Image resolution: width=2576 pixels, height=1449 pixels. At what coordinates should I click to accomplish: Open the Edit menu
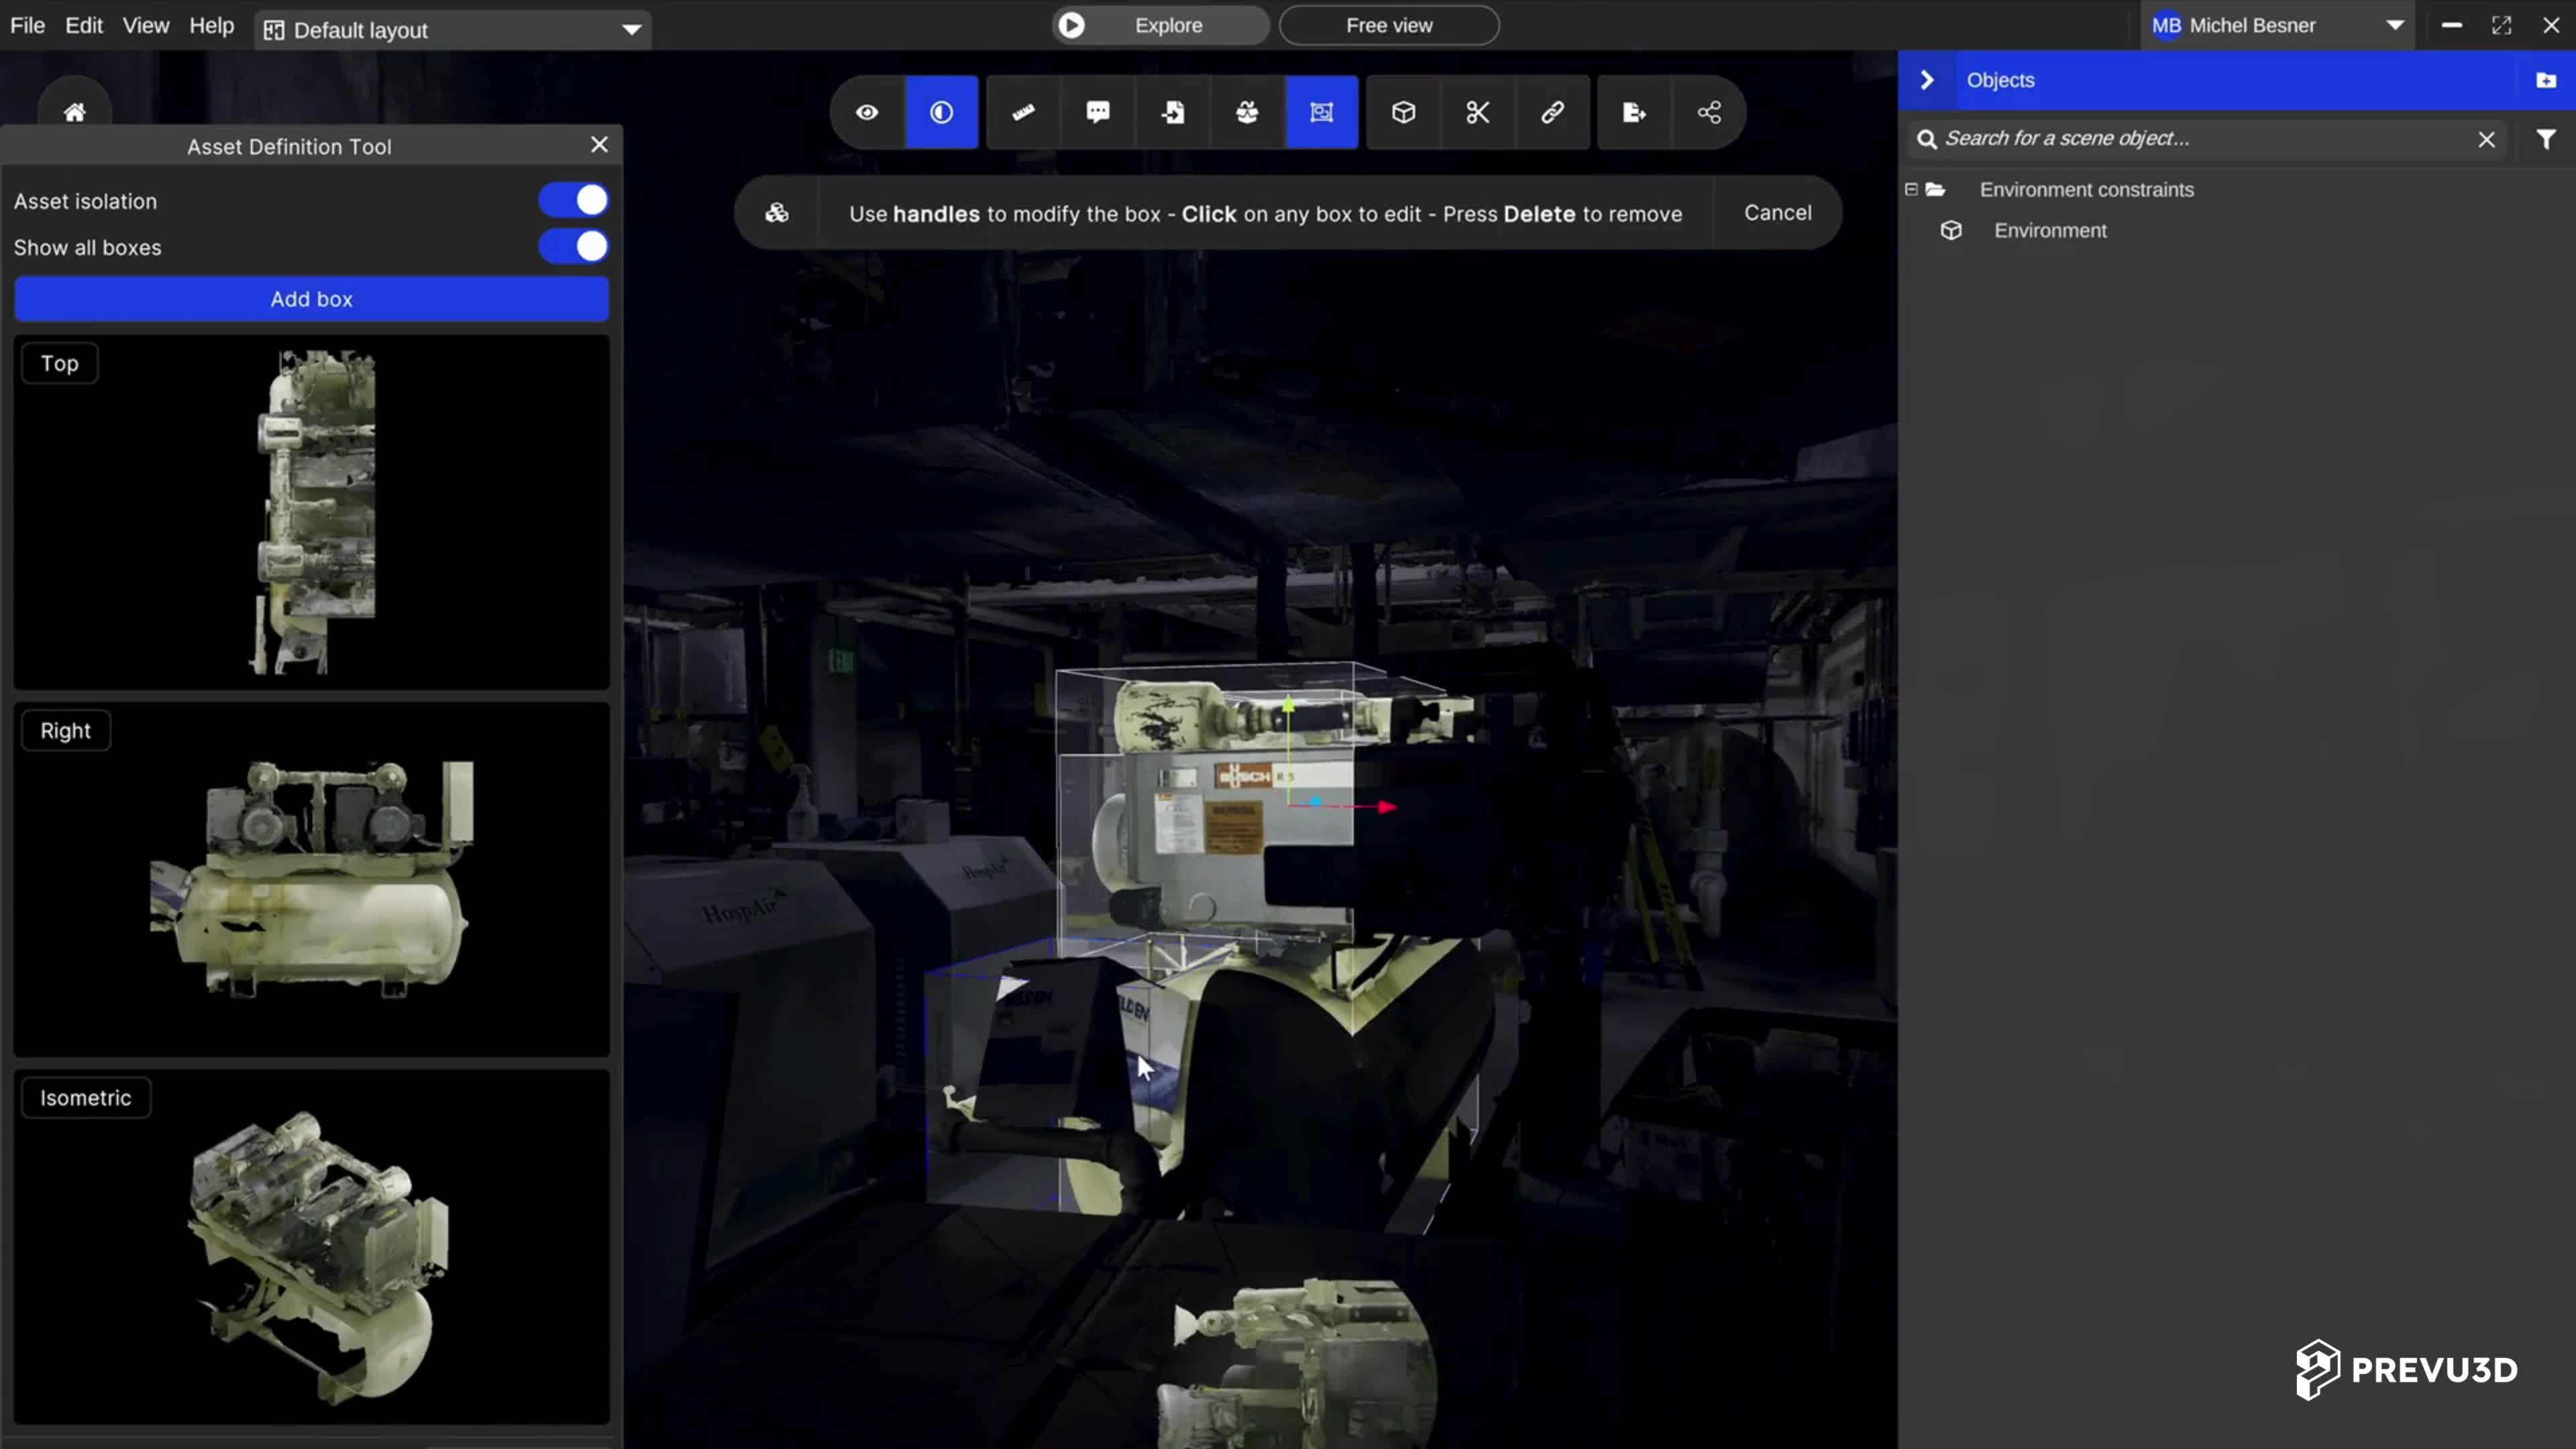pyautogui.click(x=83, y=25)
